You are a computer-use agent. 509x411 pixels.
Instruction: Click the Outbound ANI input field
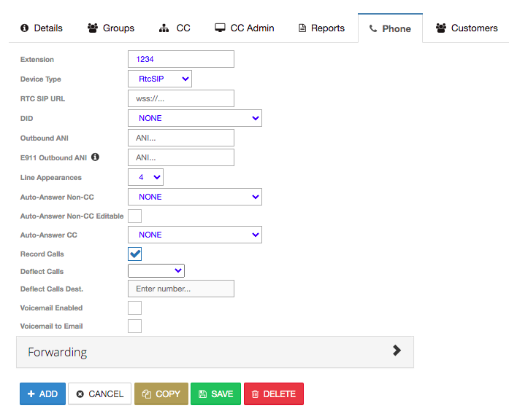(181, 138)
